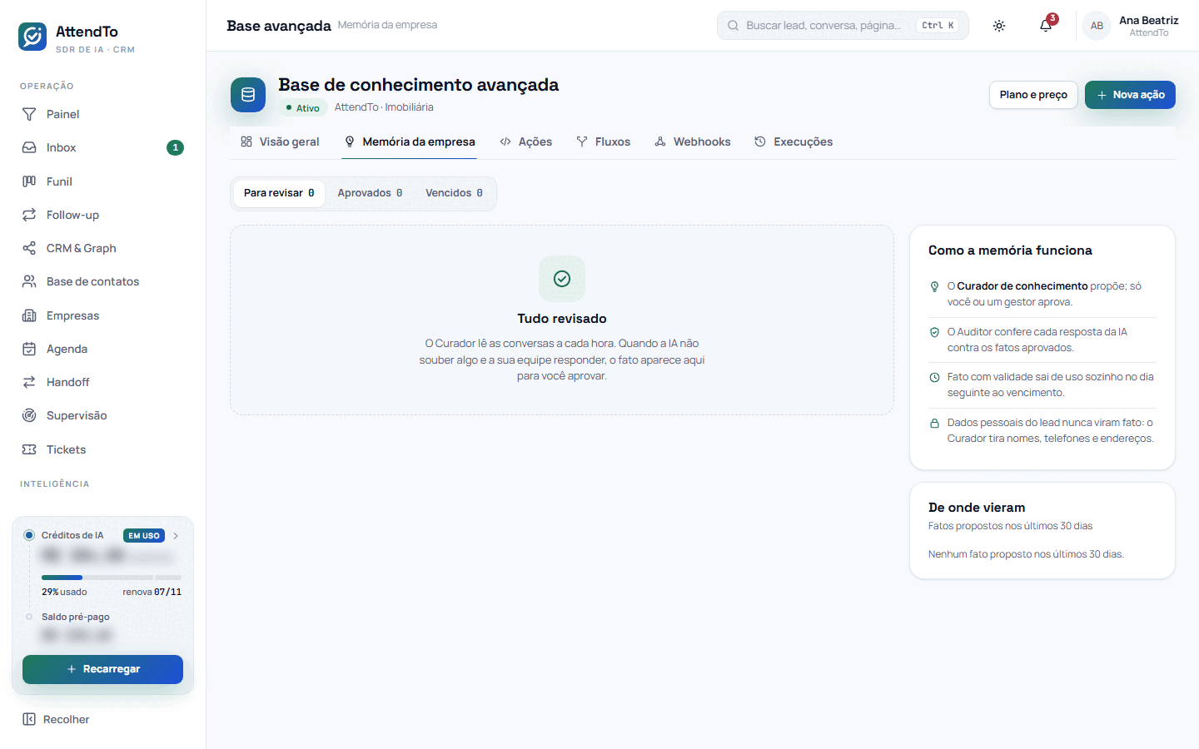
Task: Click the Recarregar button
Action: click(102, 669)
